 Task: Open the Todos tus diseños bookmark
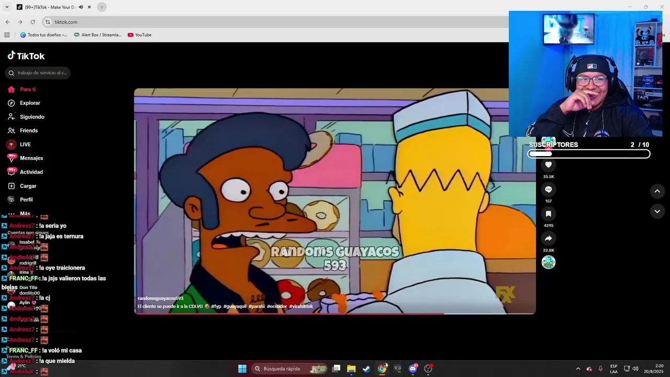coord(44,35)
